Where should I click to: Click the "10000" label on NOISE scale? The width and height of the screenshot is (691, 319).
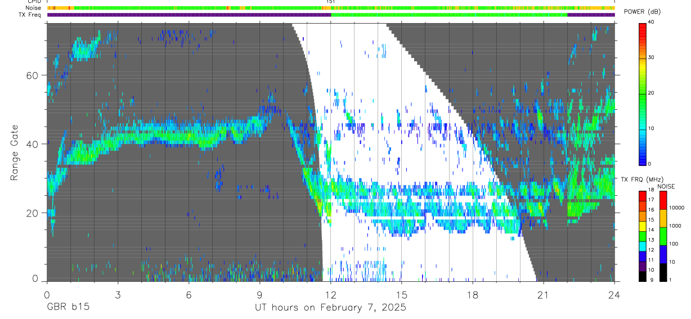[x=677, y=208]
